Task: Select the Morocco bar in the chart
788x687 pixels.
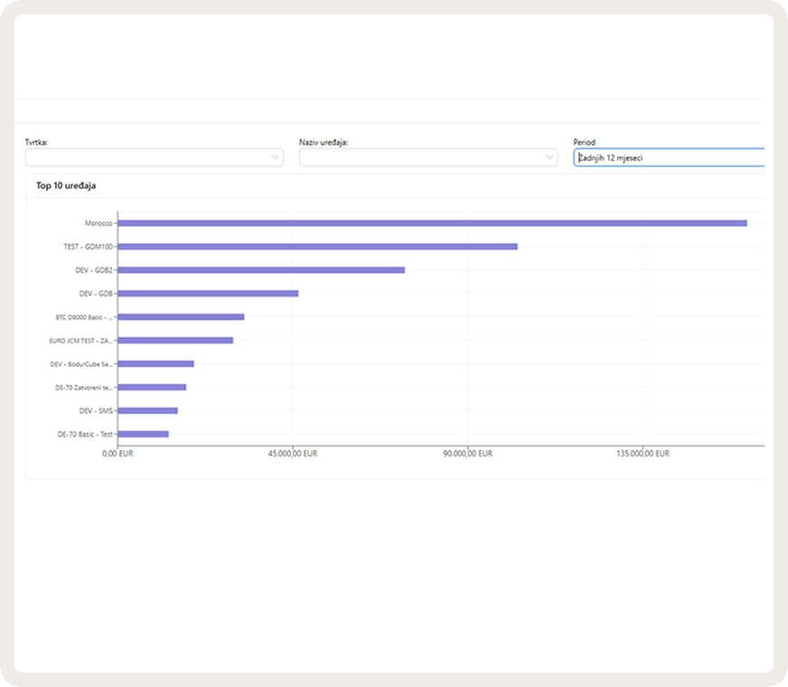Action: [432, 223]
